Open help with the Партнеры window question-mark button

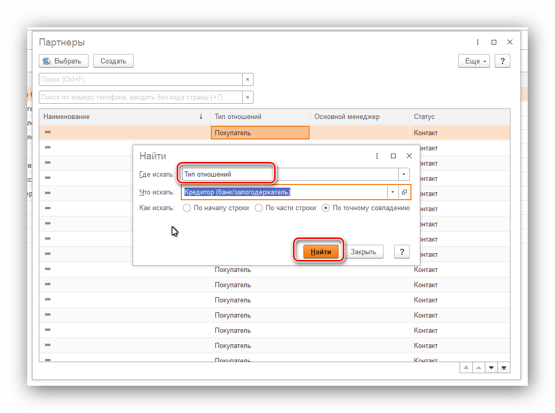[x=502, y=61]
